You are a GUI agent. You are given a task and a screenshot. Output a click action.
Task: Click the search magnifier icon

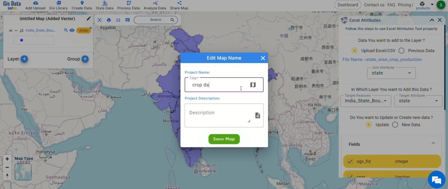[x=172, y=20]
